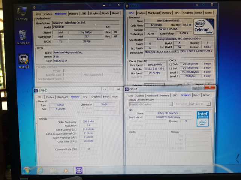Open Graphics tab in the DDR3 memory window
The width and height of the screenshot is (241, 180).
(96, 97)
